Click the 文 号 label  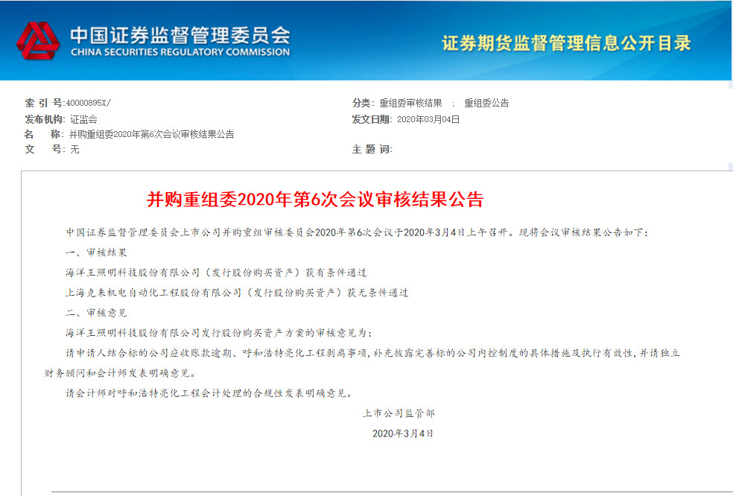(45, 149)
